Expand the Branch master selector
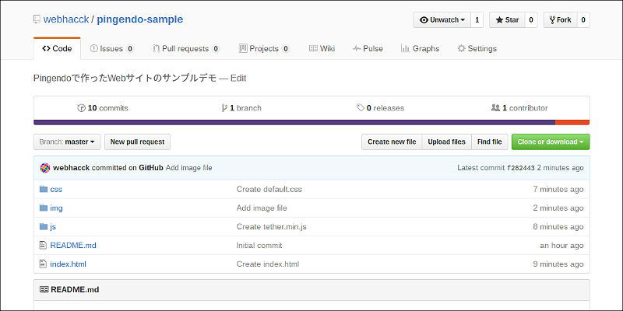 click(x=67, y=142)
